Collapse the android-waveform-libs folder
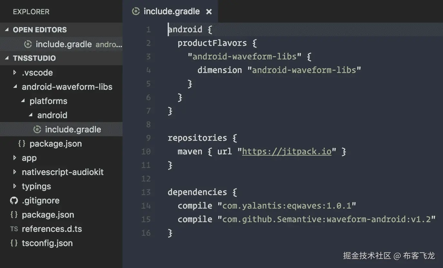 [x=15, y=87]
